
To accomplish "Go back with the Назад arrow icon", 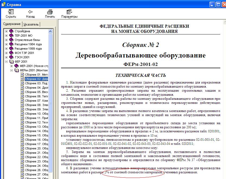I will coord(30,12).
